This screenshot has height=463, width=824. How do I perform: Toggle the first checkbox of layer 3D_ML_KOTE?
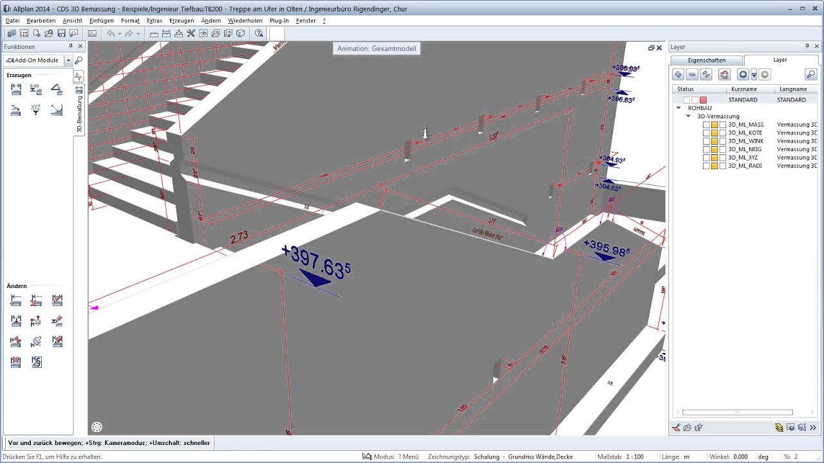[x=706, y=133]
